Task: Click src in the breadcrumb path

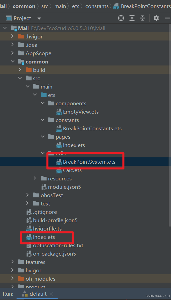Action: coord(45,6)
